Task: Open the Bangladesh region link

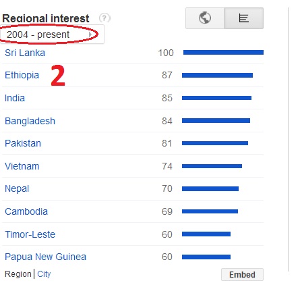Action: 30,121
